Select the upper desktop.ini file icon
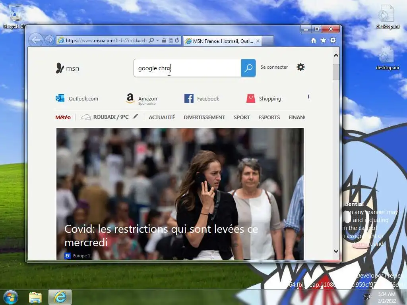Image resolution: width=407 pixels, height=305 pixels. 387,16
